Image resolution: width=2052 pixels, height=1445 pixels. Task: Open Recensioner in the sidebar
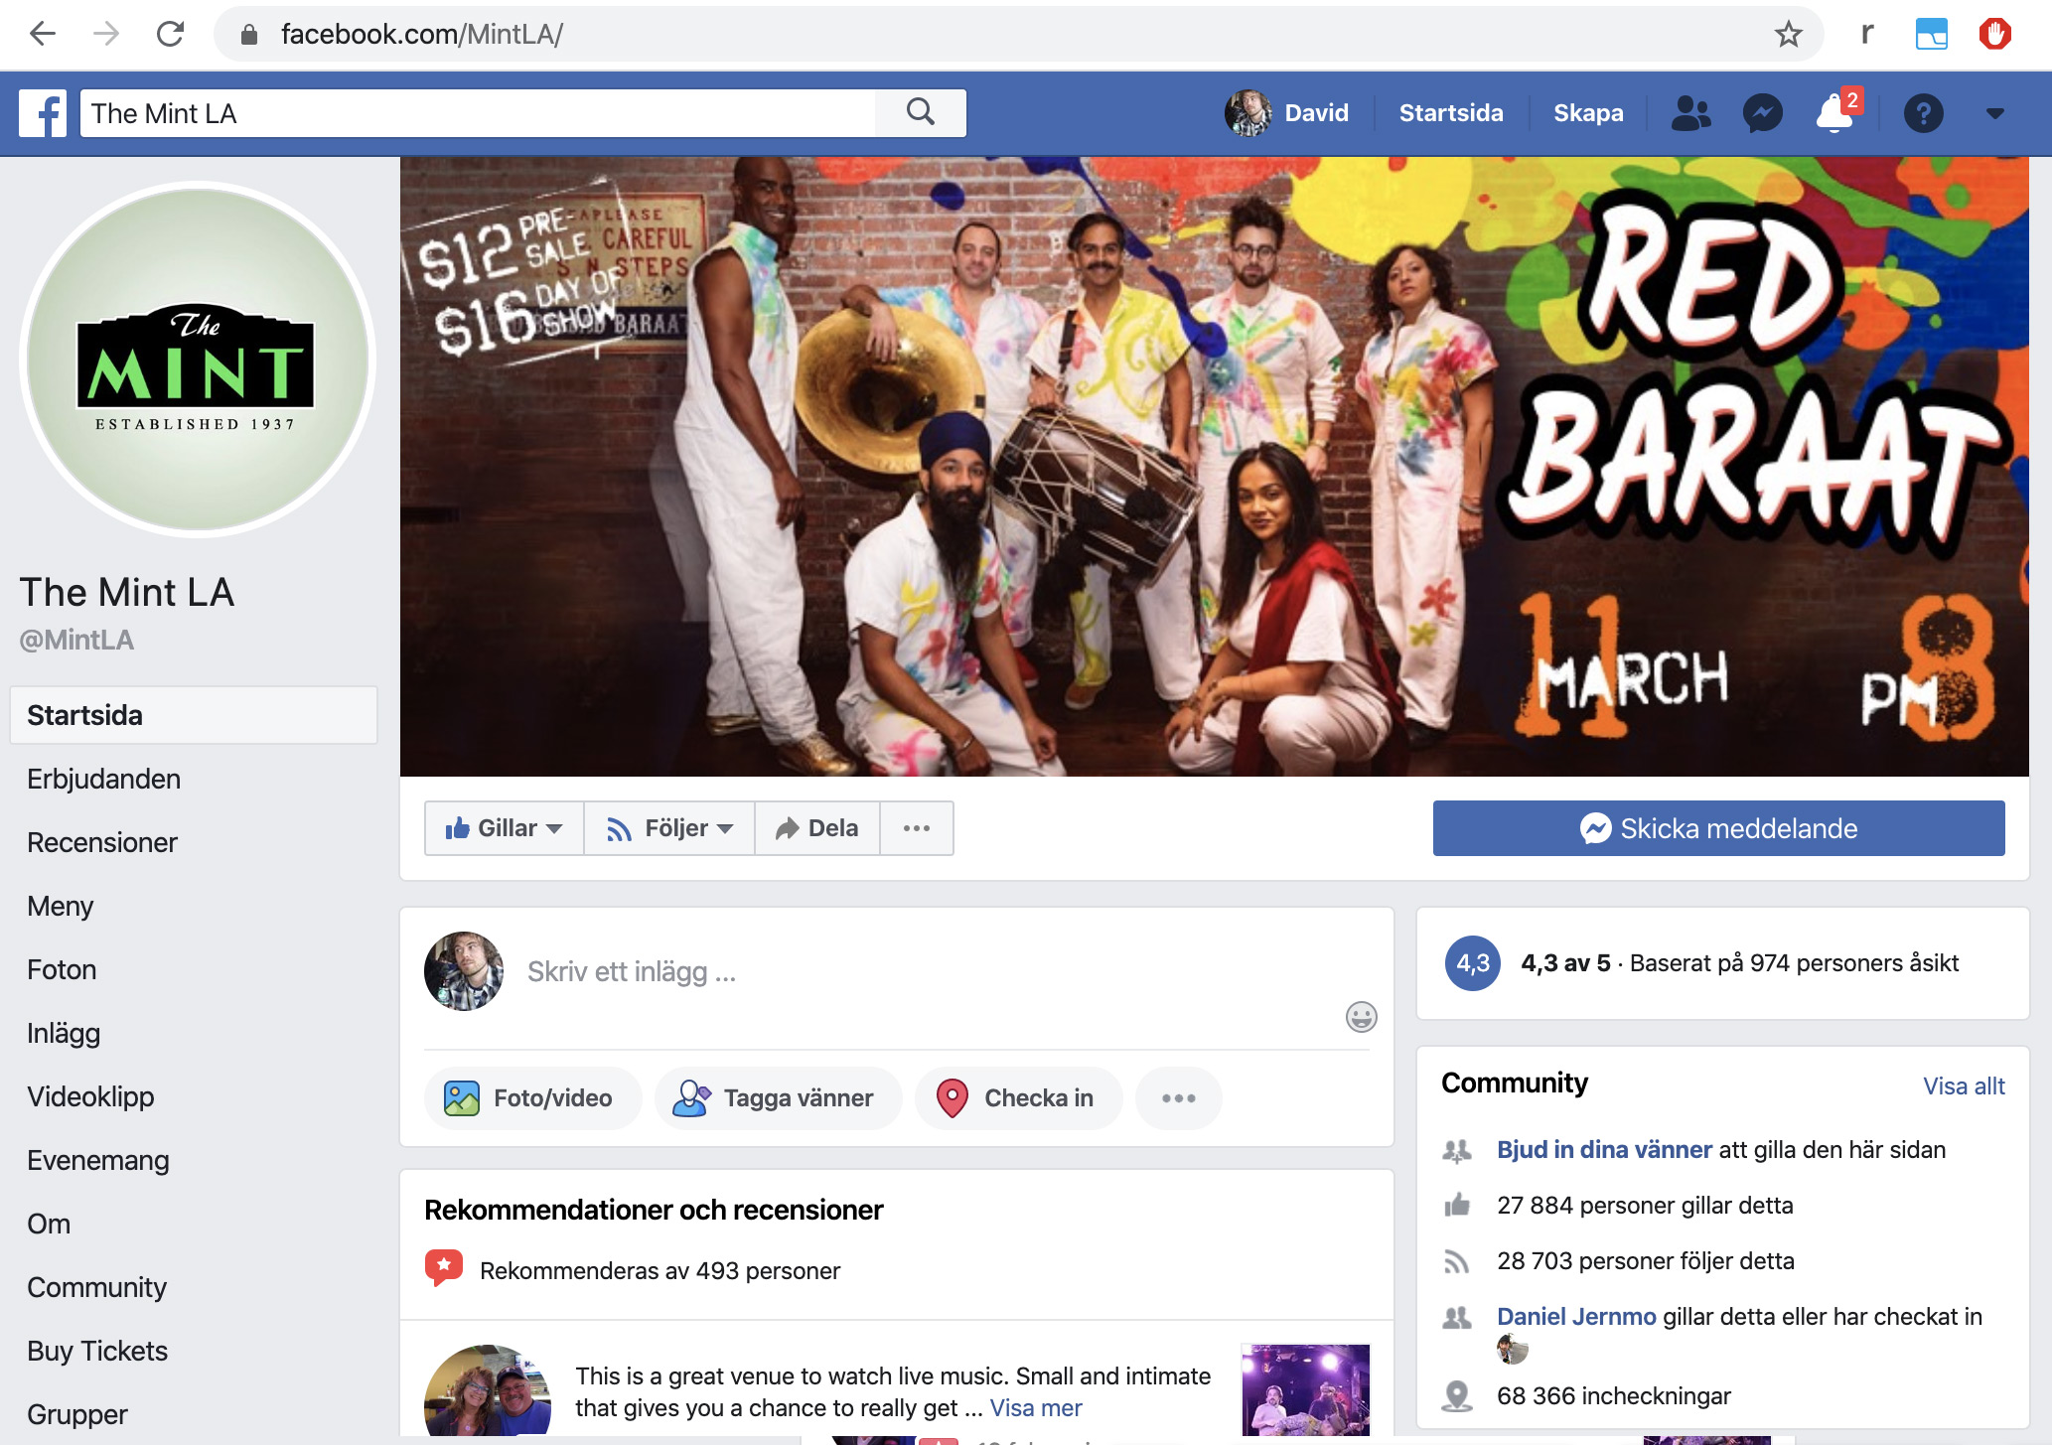pos(101,842)
